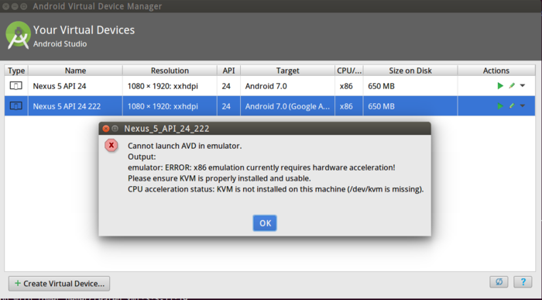The image size is (542, 300).
Task: Sort by the CPU/... column header
Action: tap(349, 71)
